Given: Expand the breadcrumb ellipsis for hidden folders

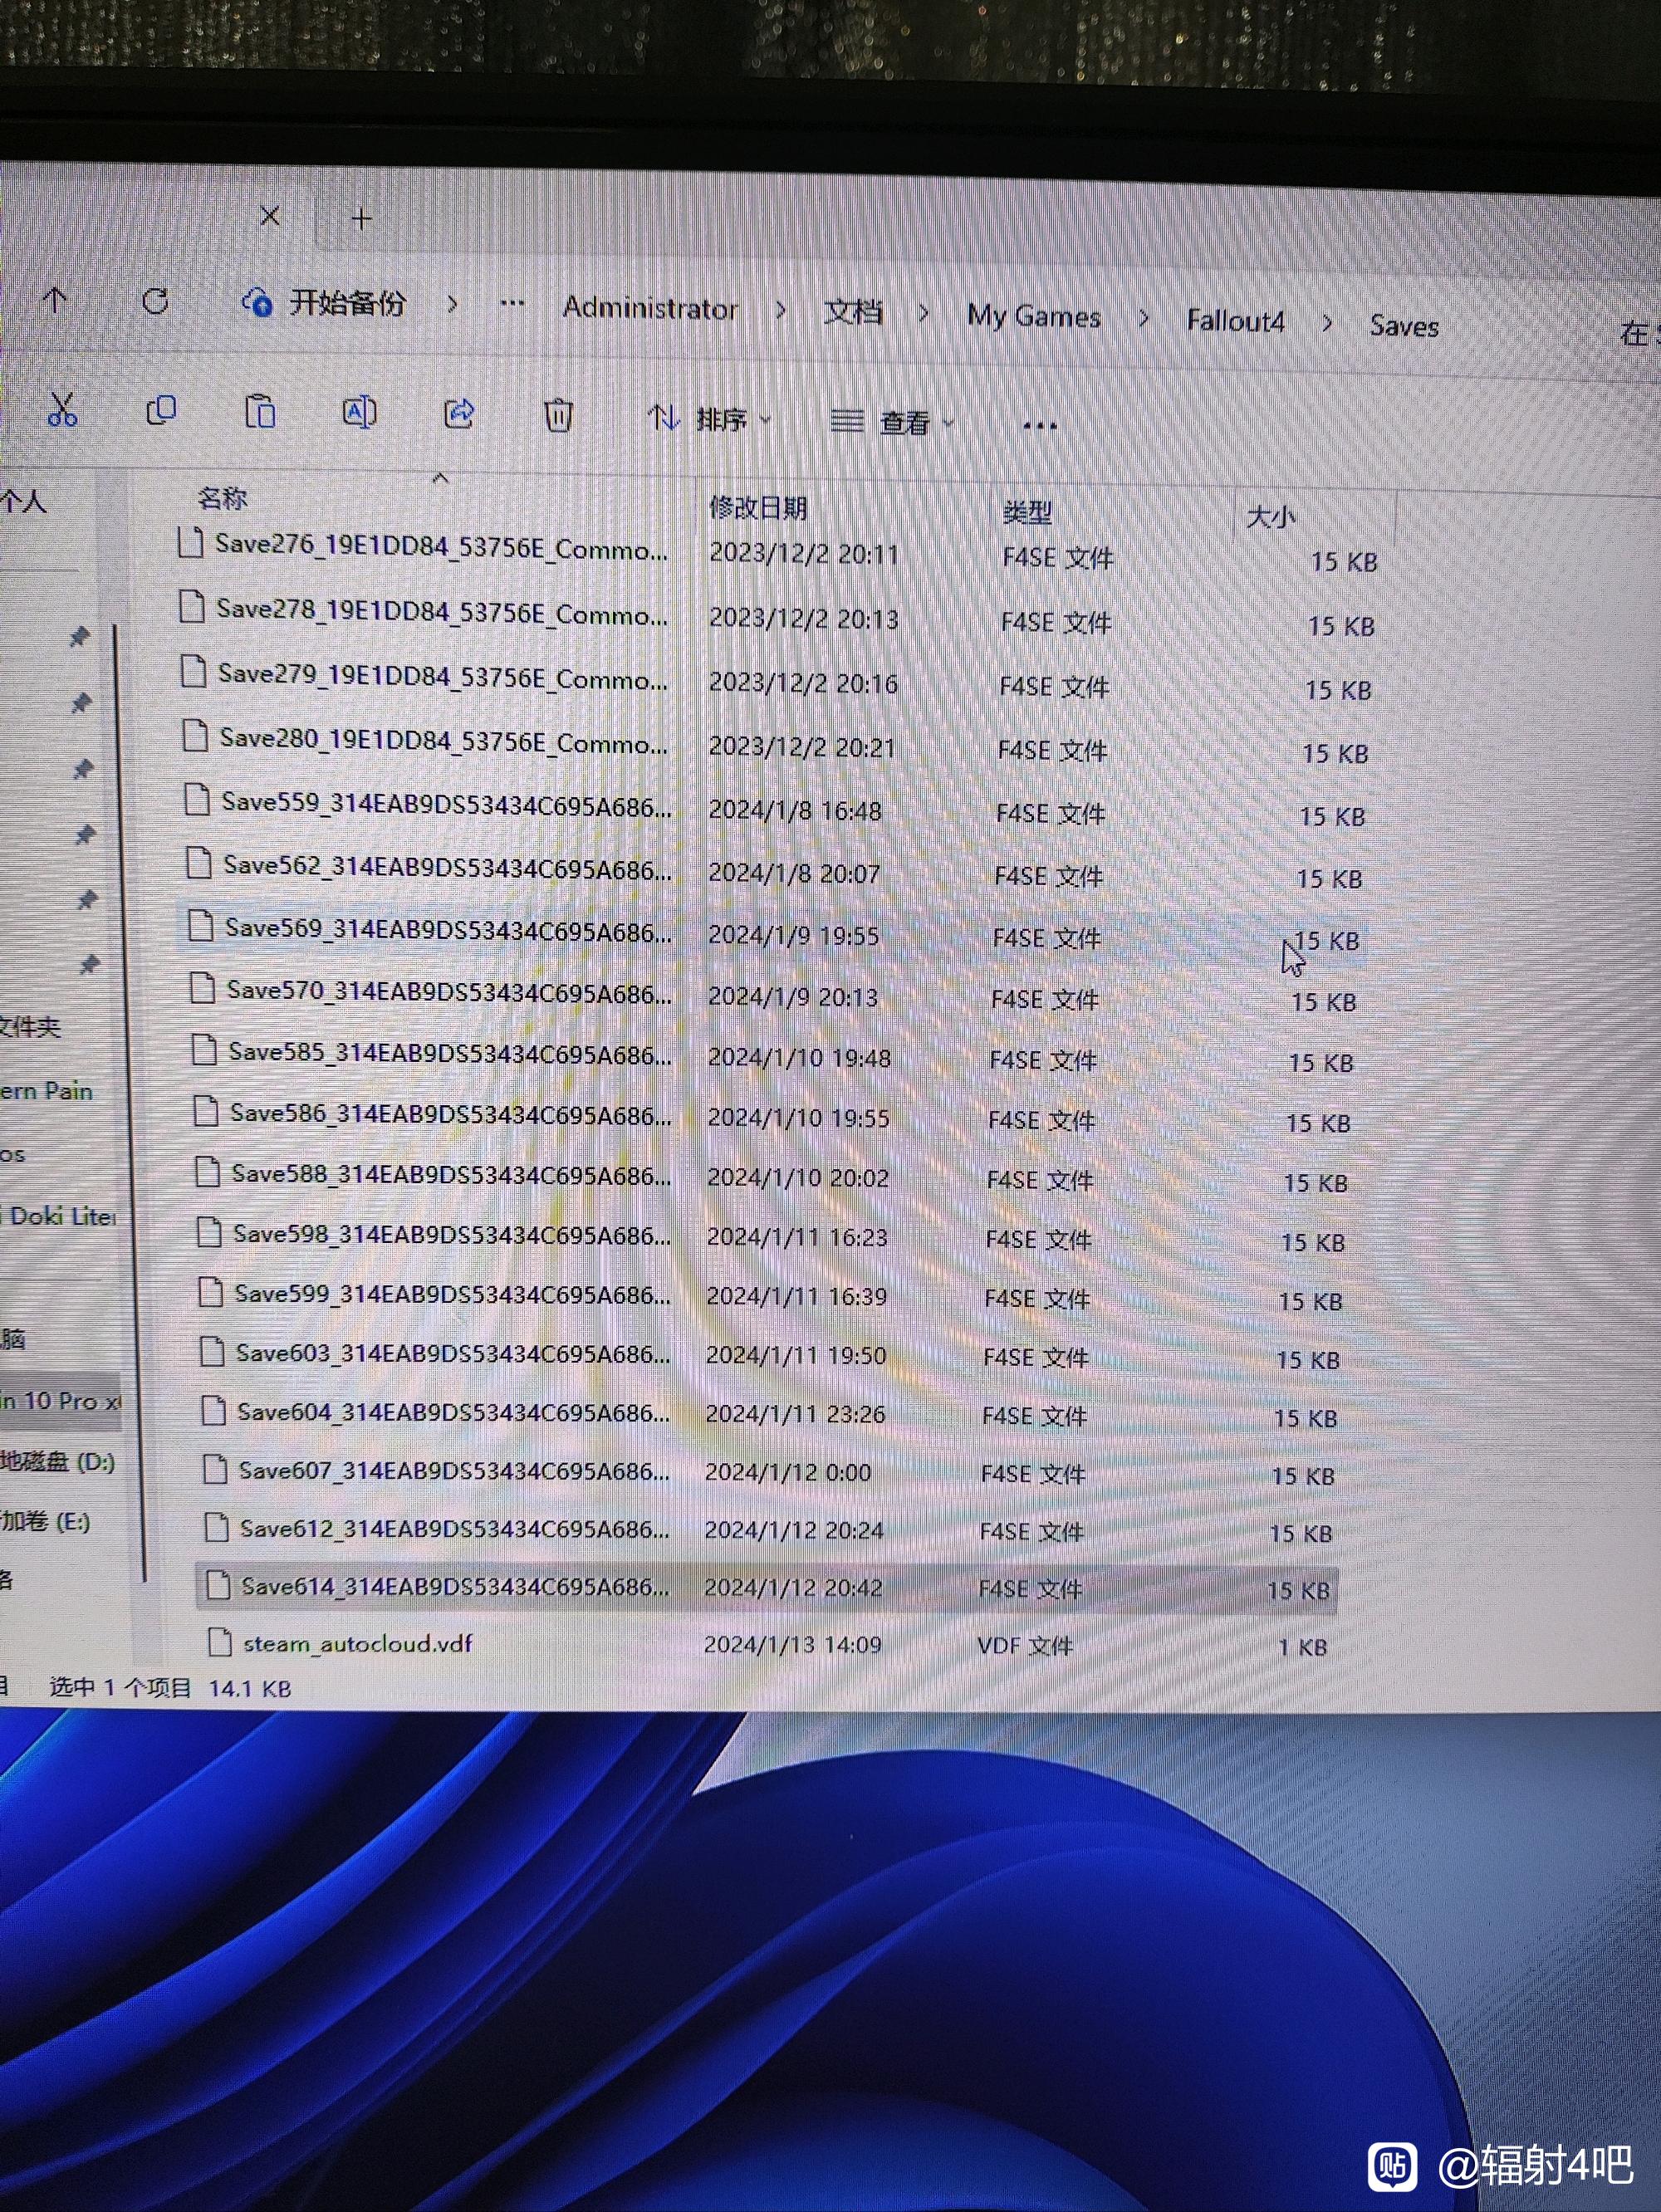Looking at the screenshot, I should click(x=512, y=304).
